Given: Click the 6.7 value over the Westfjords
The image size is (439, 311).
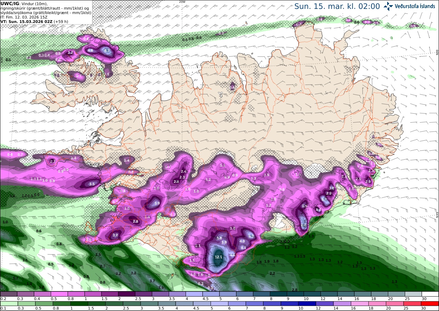Looking at the screenshot, I should (107, 51).
